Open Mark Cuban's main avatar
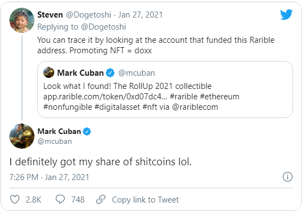This screenshot has height=213, width=303. click(x=22, y=136)
